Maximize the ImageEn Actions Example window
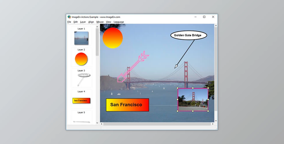This screenshot has height=144, width=284. point(204,17)
